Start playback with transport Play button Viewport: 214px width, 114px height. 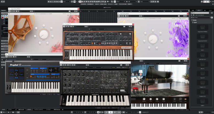coord(115,112)
